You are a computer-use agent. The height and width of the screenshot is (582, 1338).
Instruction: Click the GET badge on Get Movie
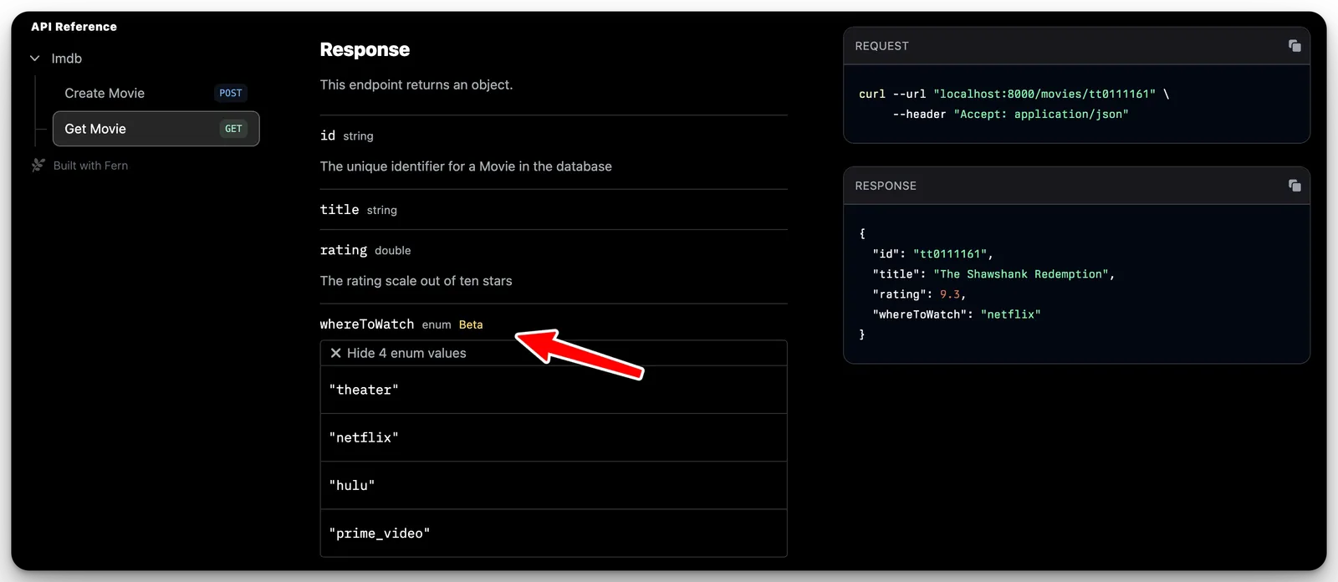pos(233,129)
